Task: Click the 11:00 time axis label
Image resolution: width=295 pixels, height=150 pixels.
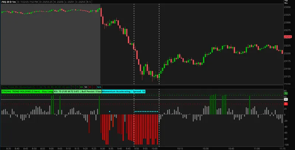Action: tap(257, 149)
